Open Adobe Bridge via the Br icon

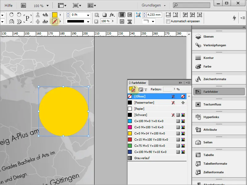pyautogui.click(x=23, y=6)
